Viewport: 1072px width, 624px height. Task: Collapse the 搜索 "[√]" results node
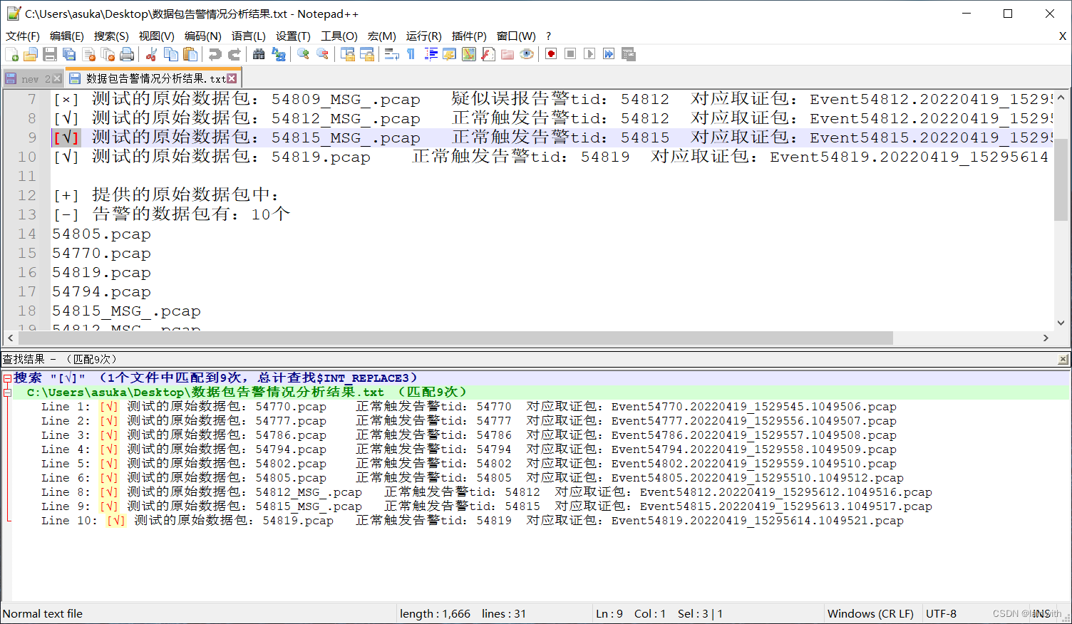click(7, 378)
